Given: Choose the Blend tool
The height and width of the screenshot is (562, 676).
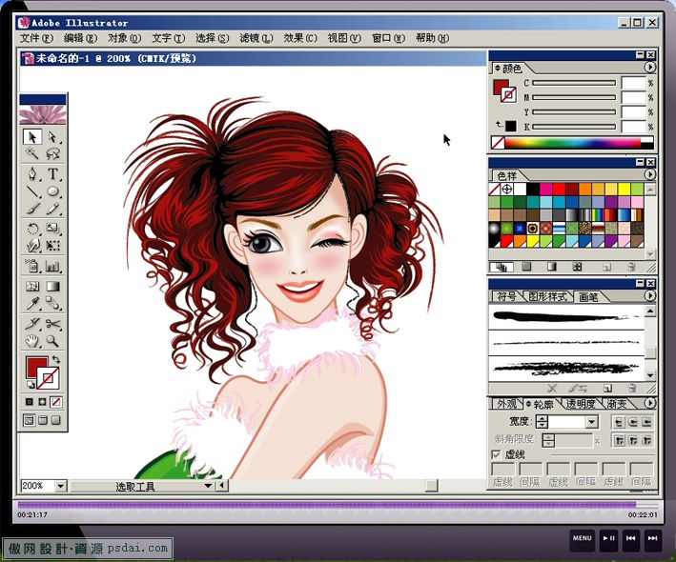Looking at the screenshot, I should coord(53,304).
